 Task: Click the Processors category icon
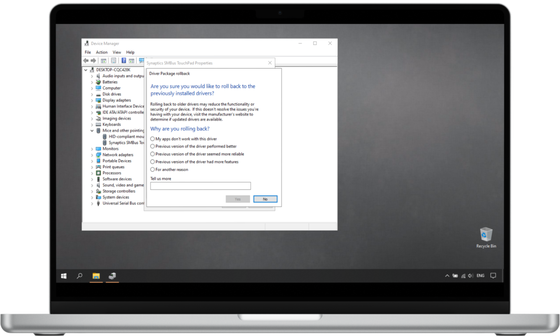click(x=98, y=173)
